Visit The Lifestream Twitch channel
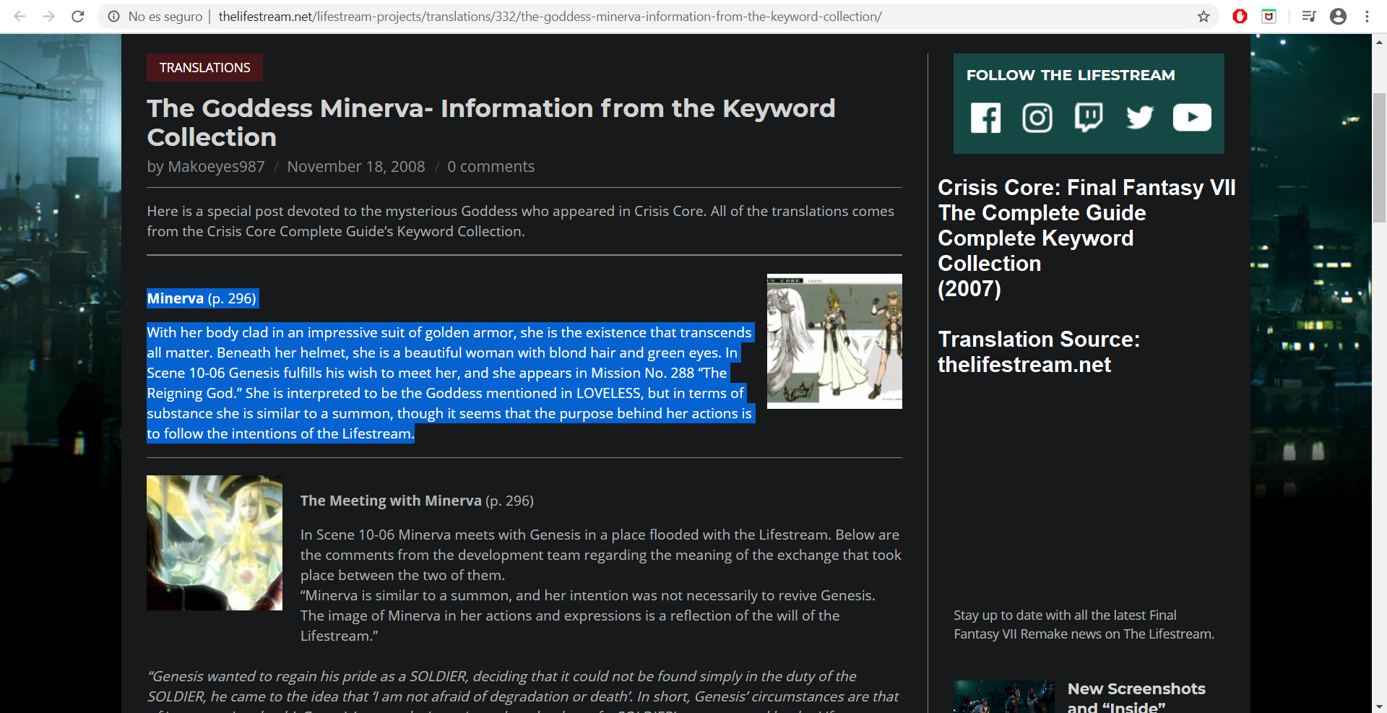1387x713 pixels. [x=1089, y=118]
